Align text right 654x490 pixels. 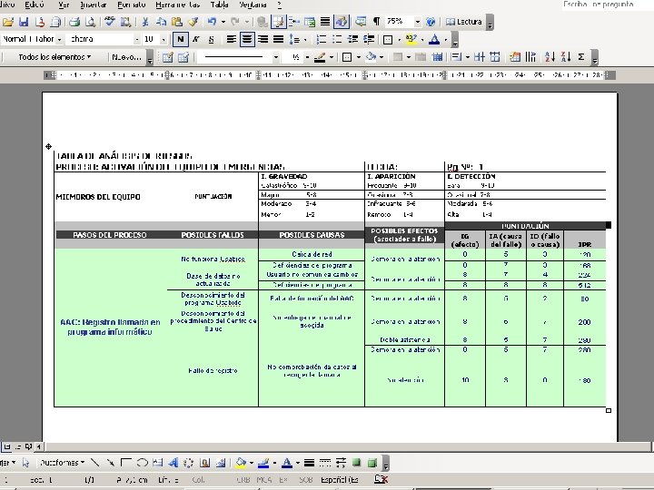[x=263, y=40]
